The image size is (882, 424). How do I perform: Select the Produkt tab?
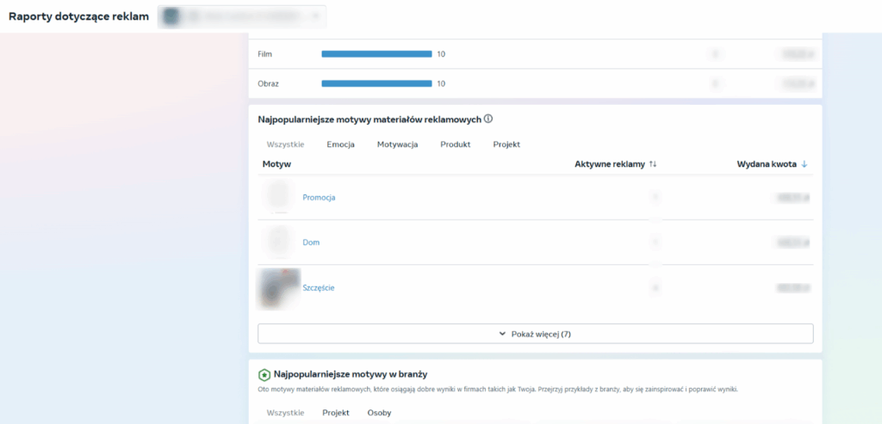click(455, 144)
